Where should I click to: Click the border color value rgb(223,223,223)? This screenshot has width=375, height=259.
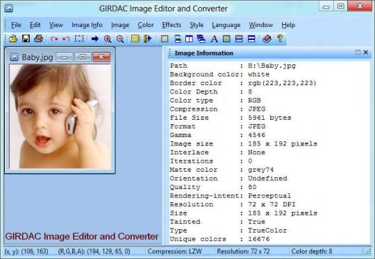(x=282, y=83)
